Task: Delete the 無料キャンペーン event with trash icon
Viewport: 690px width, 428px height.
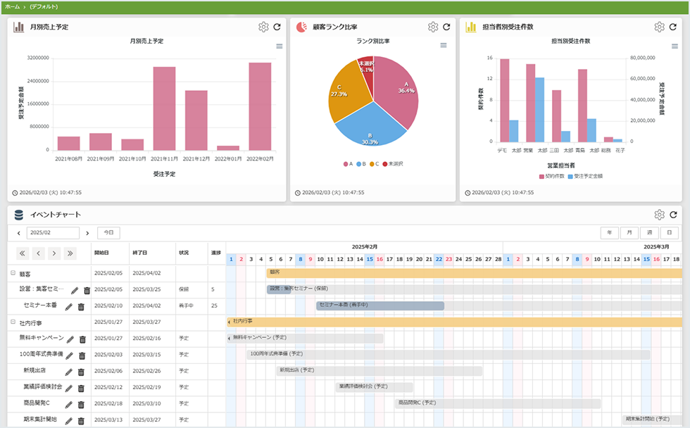Action: tap(82, 339)
